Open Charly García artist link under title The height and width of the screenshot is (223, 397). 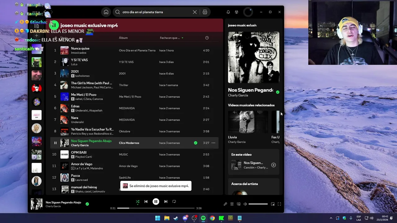tap(238, 95)
